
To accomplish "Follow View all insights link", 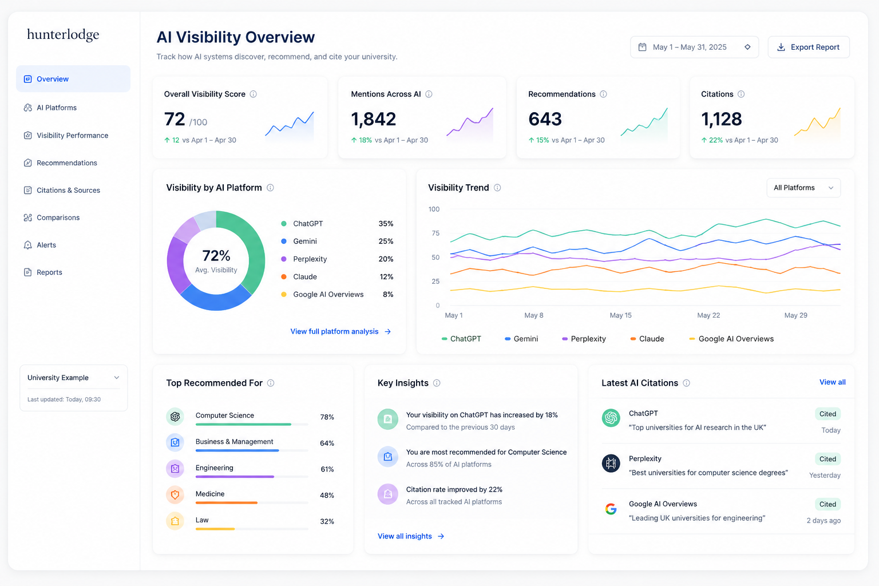I will pos(411,536).
